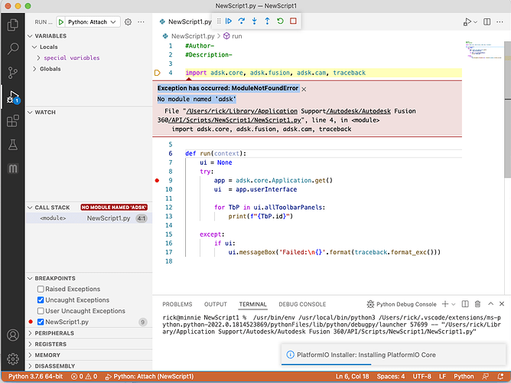Open the run file dropdown arrow
This screenshot has width=511, height=383.
click(475, 22)
